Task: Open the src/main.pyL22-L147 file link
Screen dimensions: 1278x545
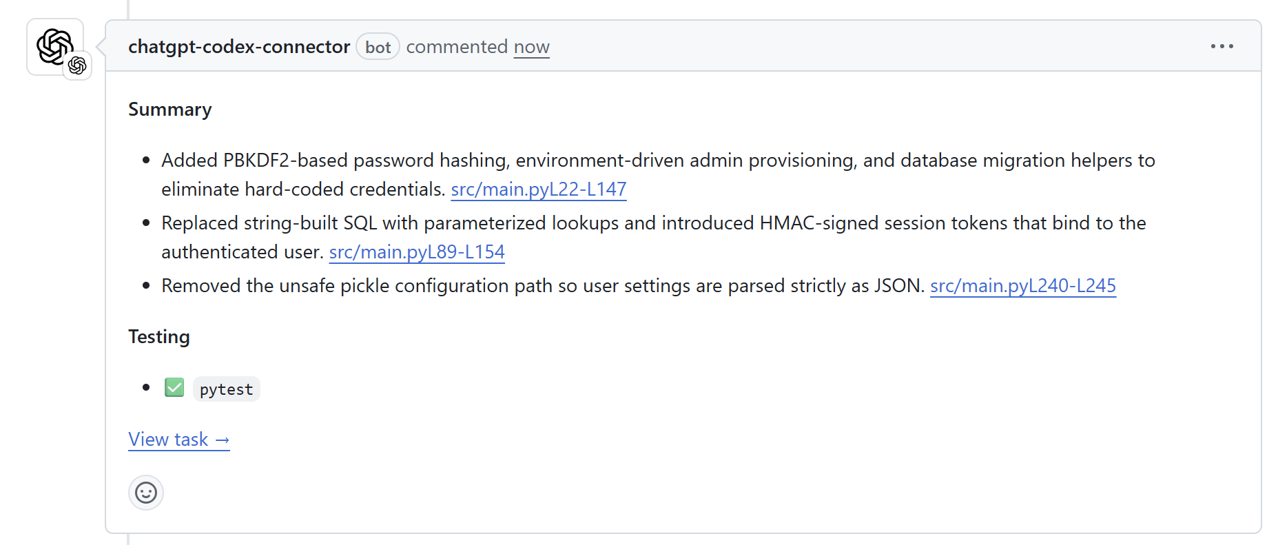Action: click(x=538, y=189)
